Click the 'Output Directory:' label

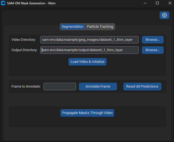point(24,50)
